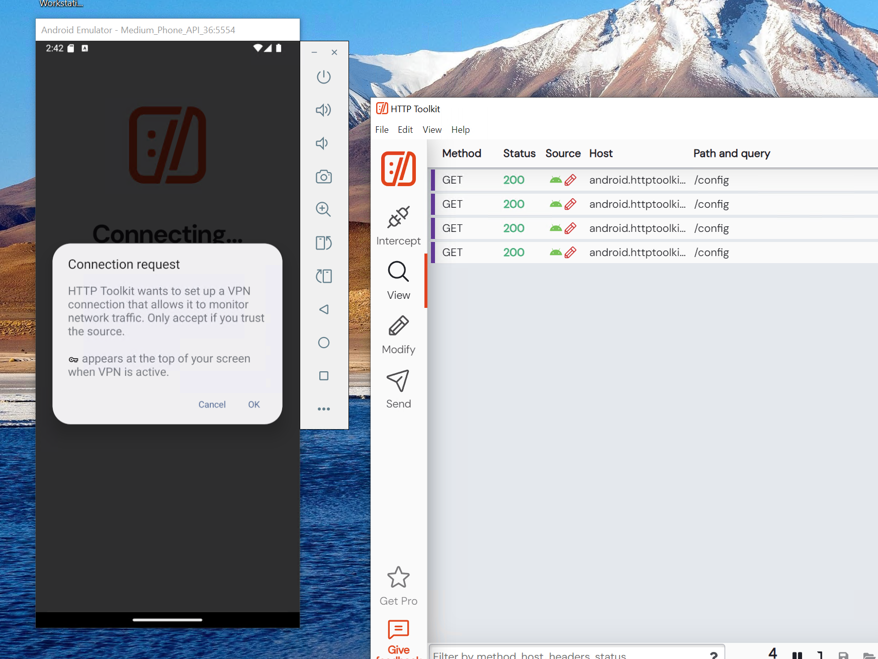Open emulator extended controls three-dot menu
878x659 pixels.
pos(324,409)
